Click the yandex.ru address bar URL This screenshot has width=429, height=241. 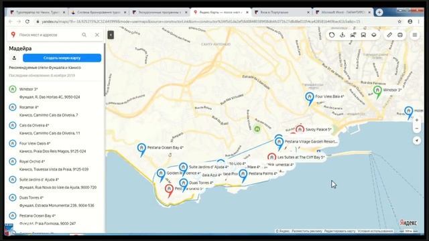coord(201,21)
